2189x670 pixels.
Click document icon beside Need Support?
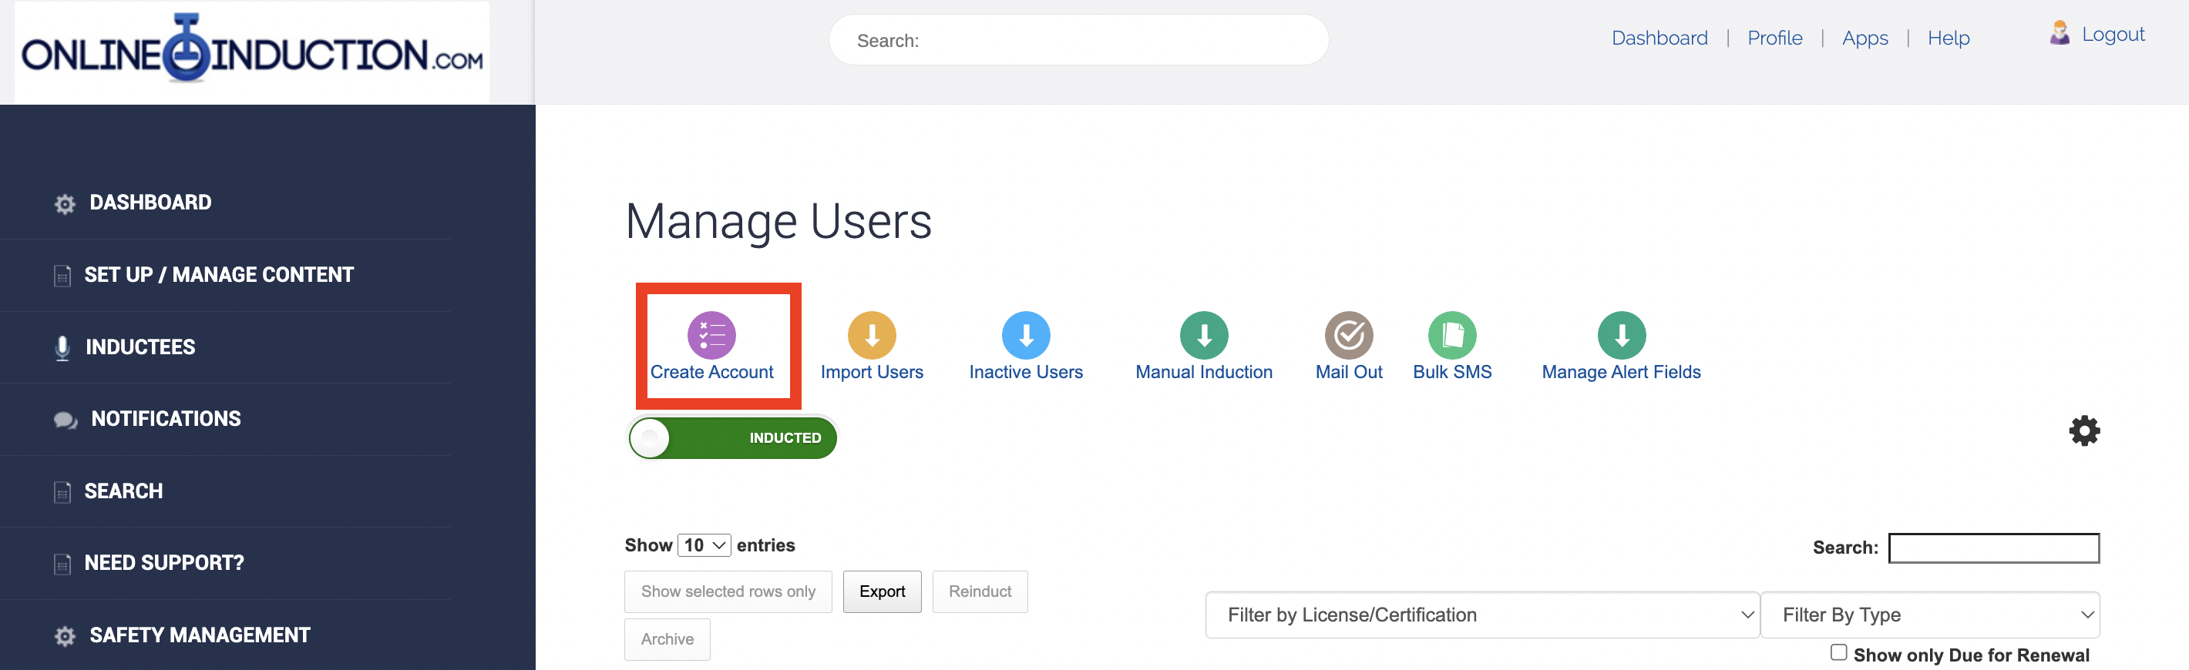click(x=62, y=564)
